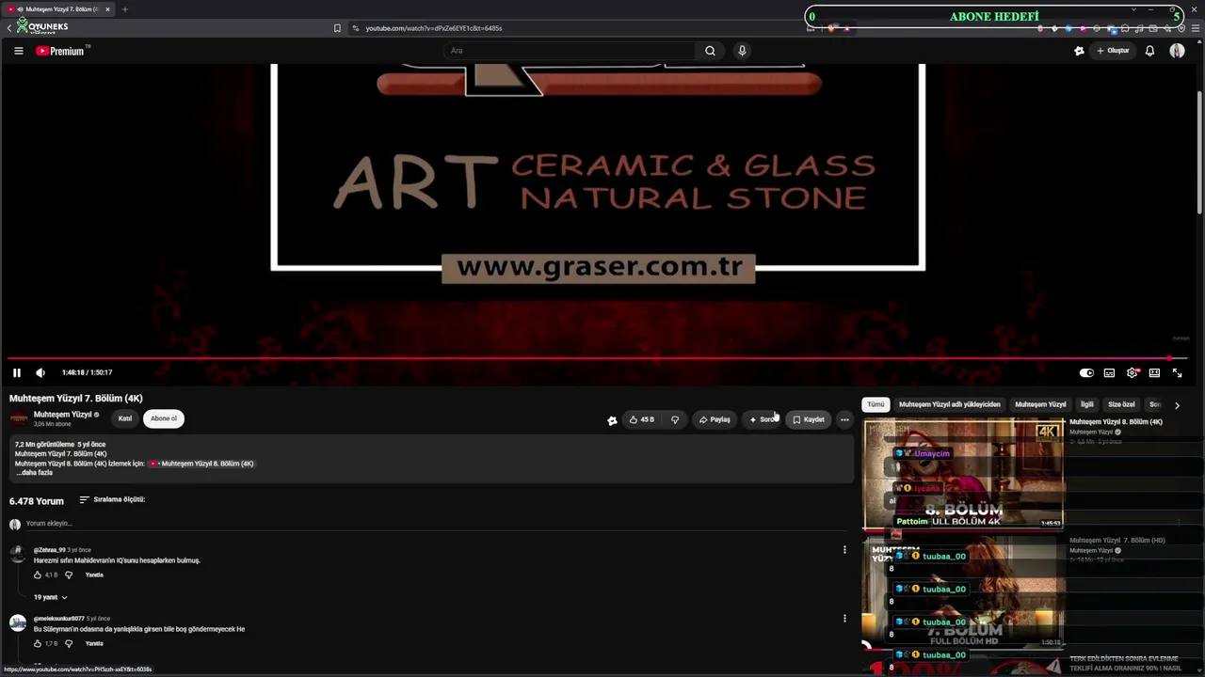Open Zehraa_99 commenter profile picture

pos(17,553)
